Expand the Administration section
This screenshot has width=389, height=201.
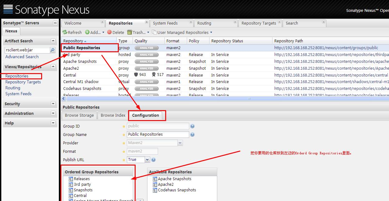[x=53, y=113]
